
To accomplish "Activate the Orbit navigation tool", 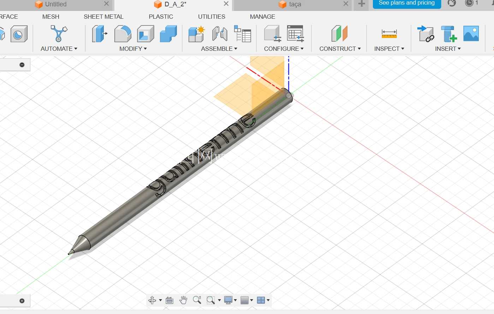I will pyautogui.click(x=152, y=300).
